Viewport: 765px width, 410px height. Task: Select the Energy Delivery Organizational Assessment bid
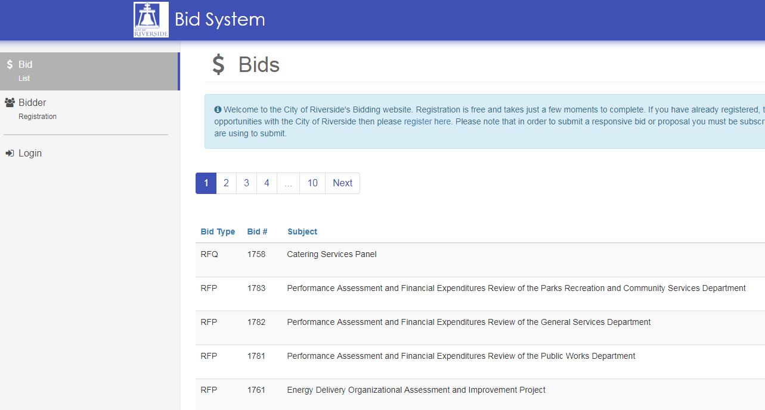pyautogui.click(x=416, y=390)
